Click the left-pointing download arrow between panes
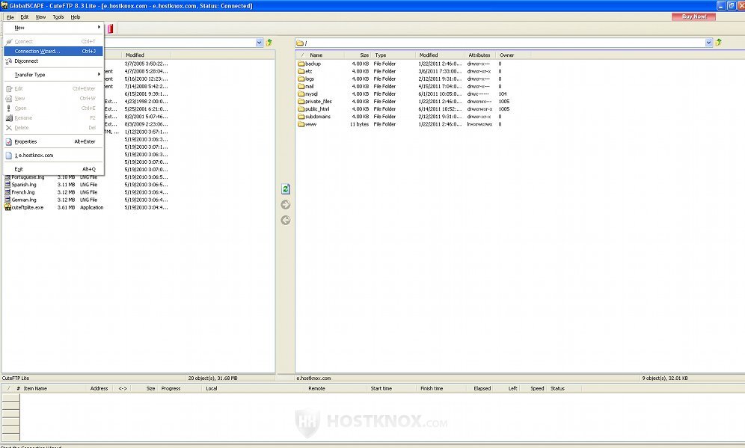This screenshot has height=448, width=745. [x=286, y=221]
